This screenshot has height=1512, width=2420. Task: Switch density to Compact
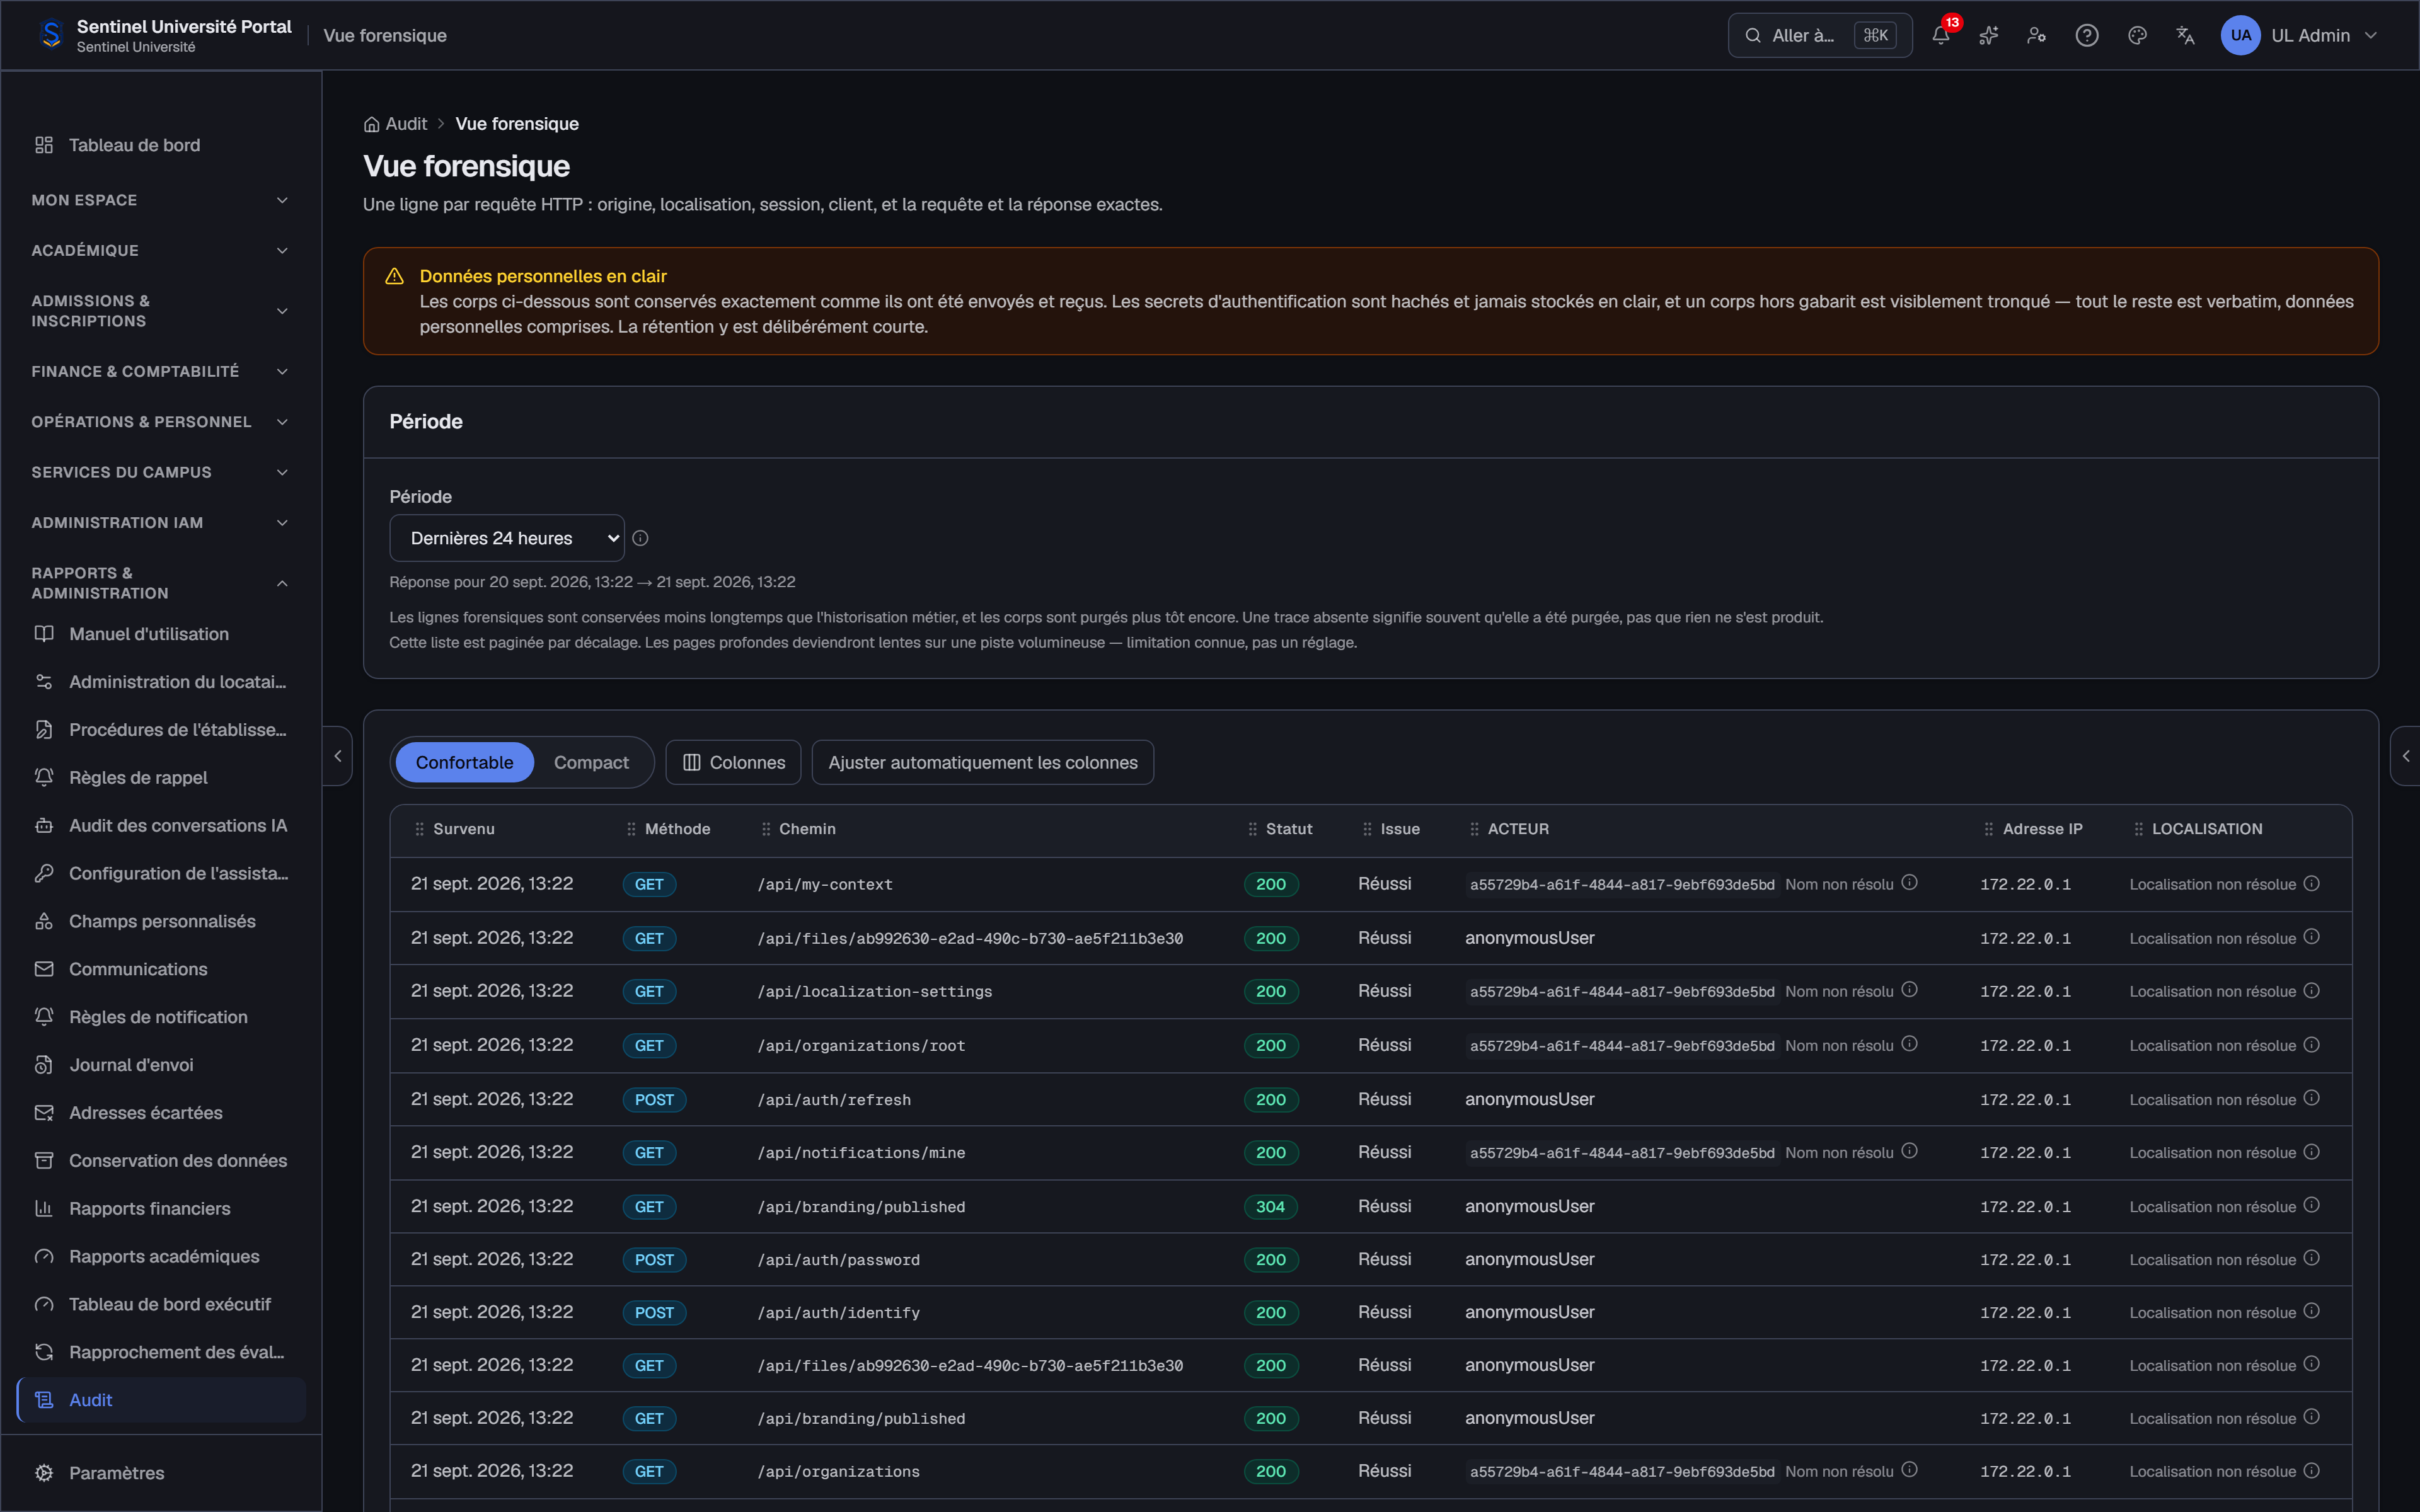(x=591, y=762)
